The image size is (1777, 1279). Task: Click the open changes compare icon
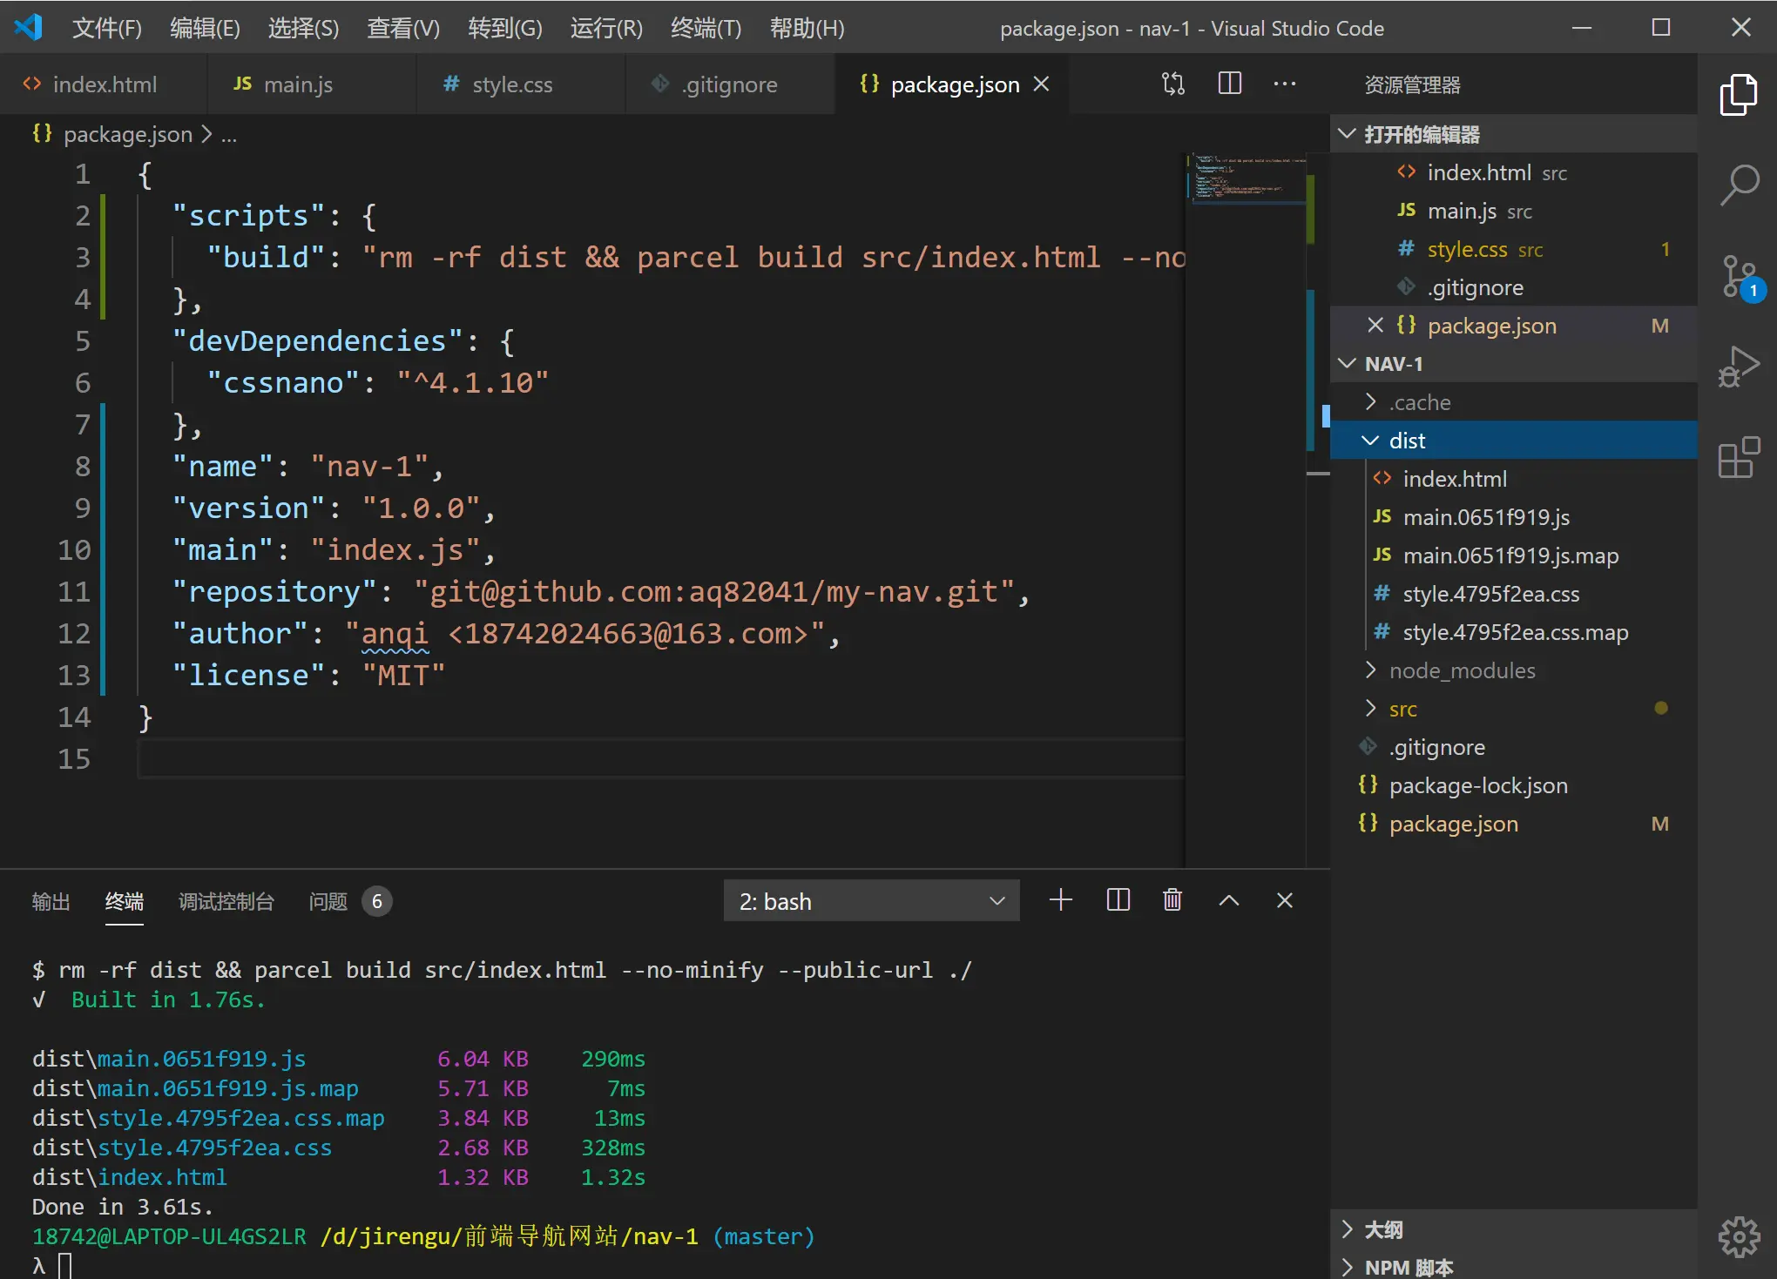pos(1173,84)
